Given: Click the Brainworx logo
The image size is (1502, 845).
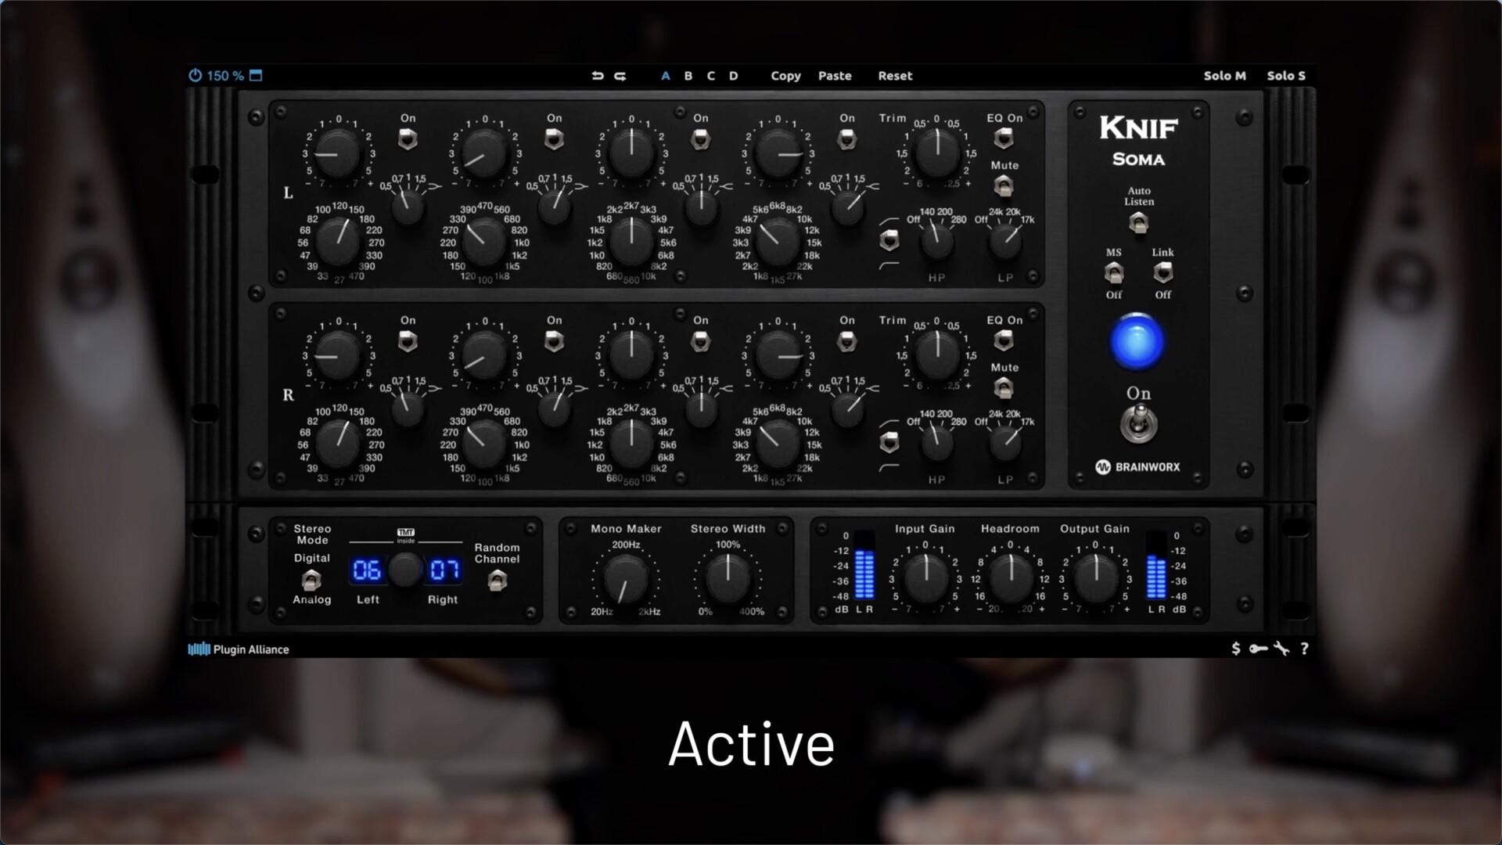Looking at the screenshot, I should [x=1138, y=467].
